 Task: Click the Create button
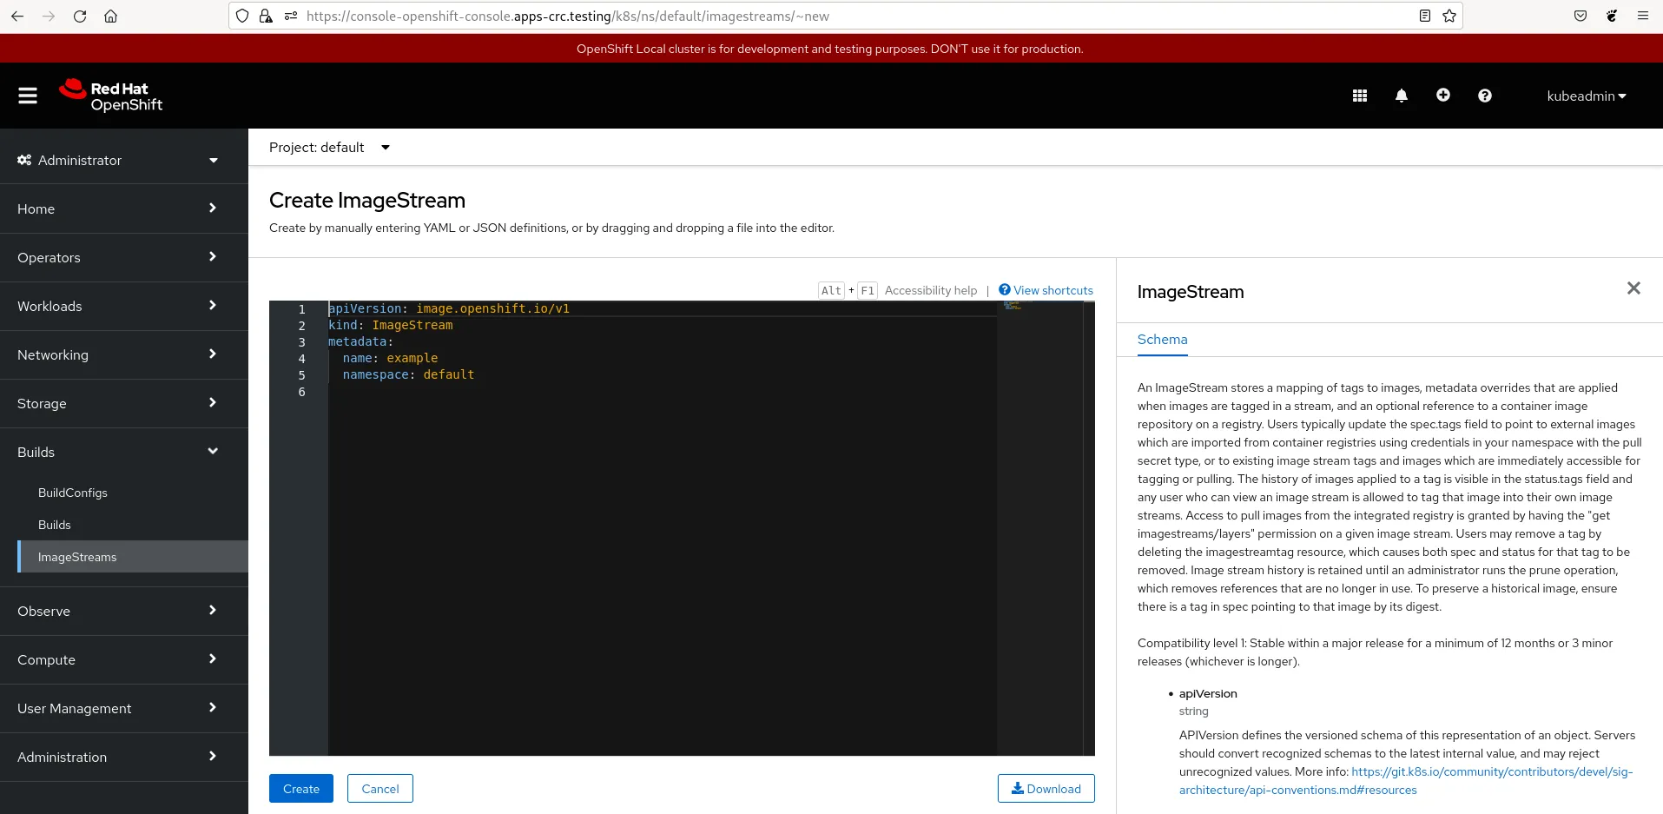pyautogui.click(x=300, y=789)
